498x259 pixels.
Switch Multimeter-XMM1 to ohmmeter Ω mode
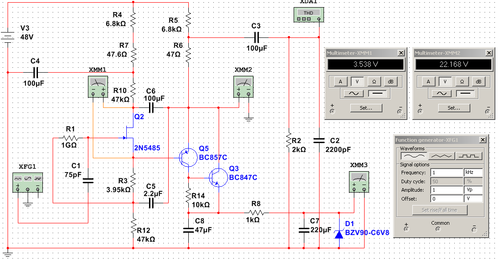[x=374, y=82]
